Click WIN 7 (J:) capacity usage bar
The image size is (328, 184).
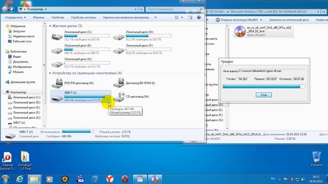pyautogui.click(x=87, y=97)
